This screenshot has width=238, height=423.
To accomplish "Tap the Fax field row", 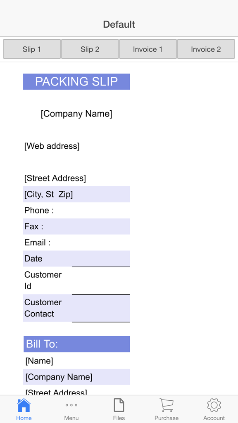I will pos(76,226).
